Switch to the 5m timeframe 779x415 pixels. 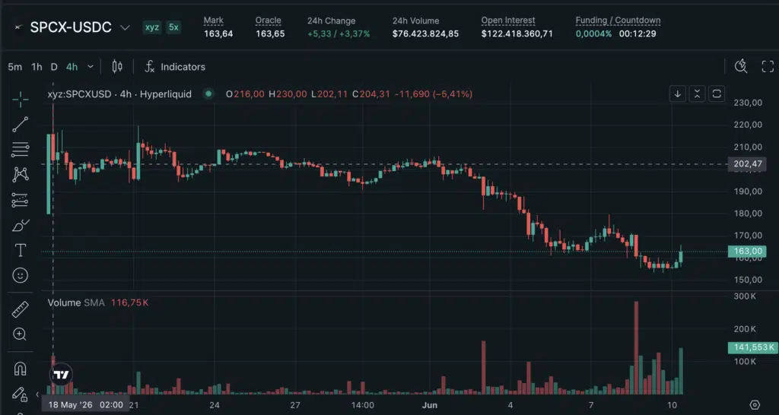[x=15, y=67]
